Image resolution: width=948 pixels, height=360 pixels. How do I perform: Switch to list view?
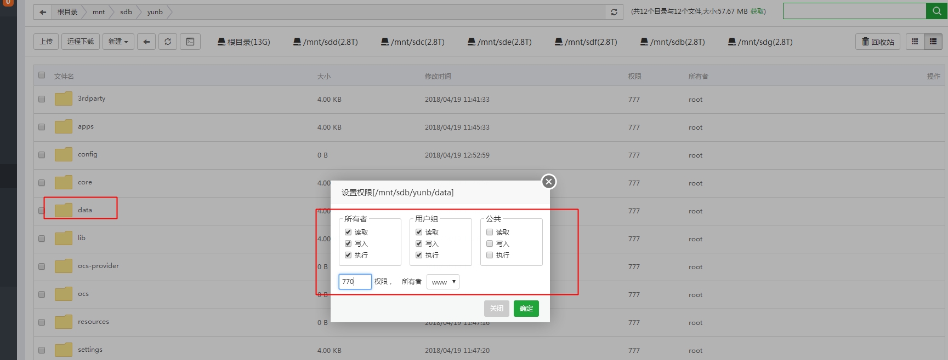click(x=933, y=42)
